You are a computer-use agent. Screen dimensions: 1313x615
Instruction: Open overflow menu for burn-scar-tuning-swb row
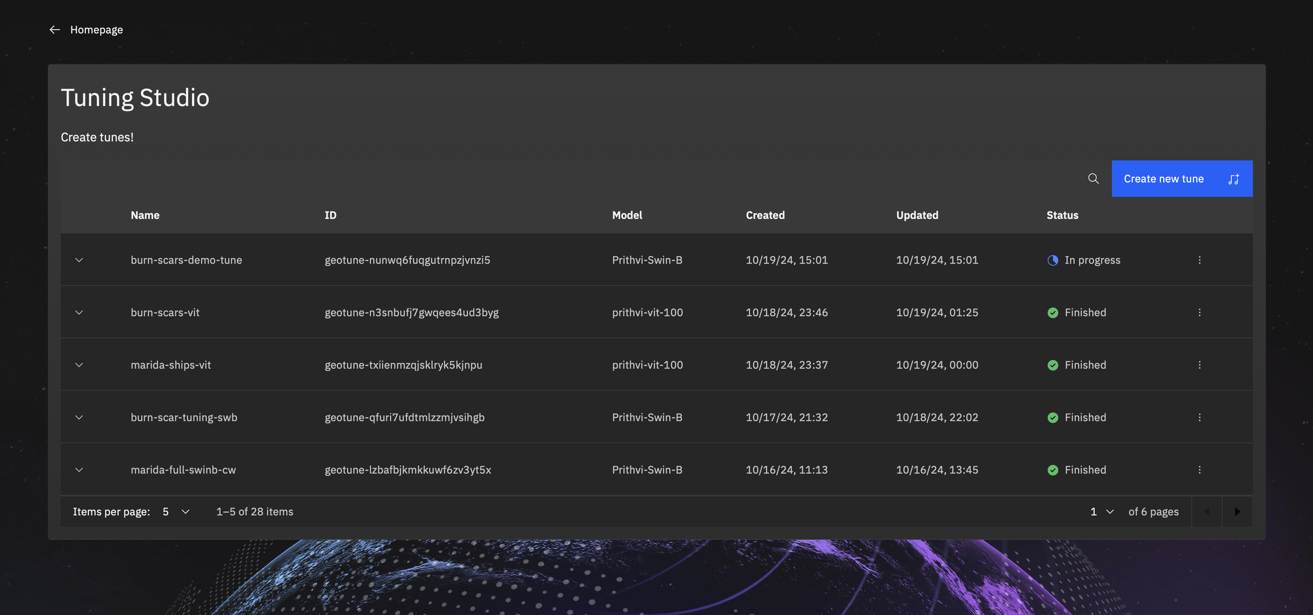(1199, 417)
